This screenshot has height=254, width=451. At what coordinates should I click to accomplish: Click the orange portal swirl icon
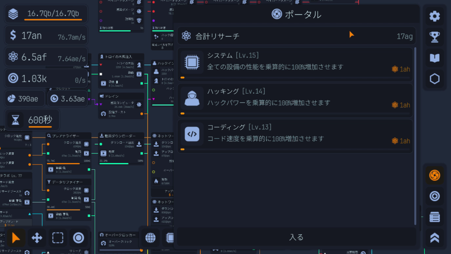pyautogui.click(x=435, y=176)
